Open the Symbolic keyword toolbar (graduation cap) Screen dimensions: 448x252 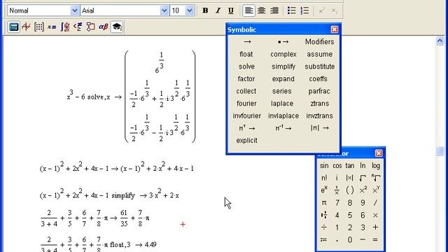[117, 27]
